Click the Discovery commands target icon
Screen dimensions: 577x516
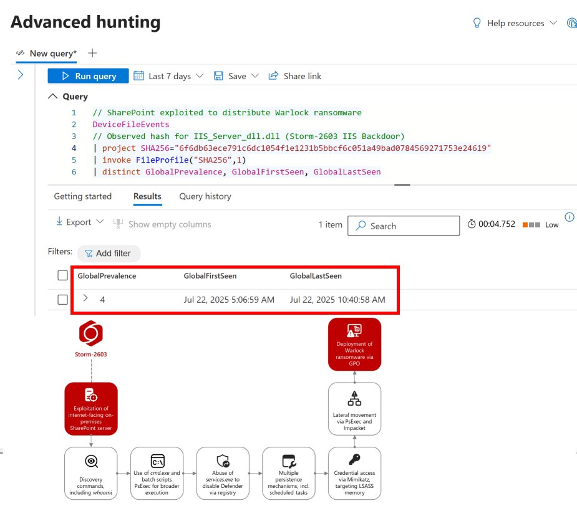pos(91,461)
